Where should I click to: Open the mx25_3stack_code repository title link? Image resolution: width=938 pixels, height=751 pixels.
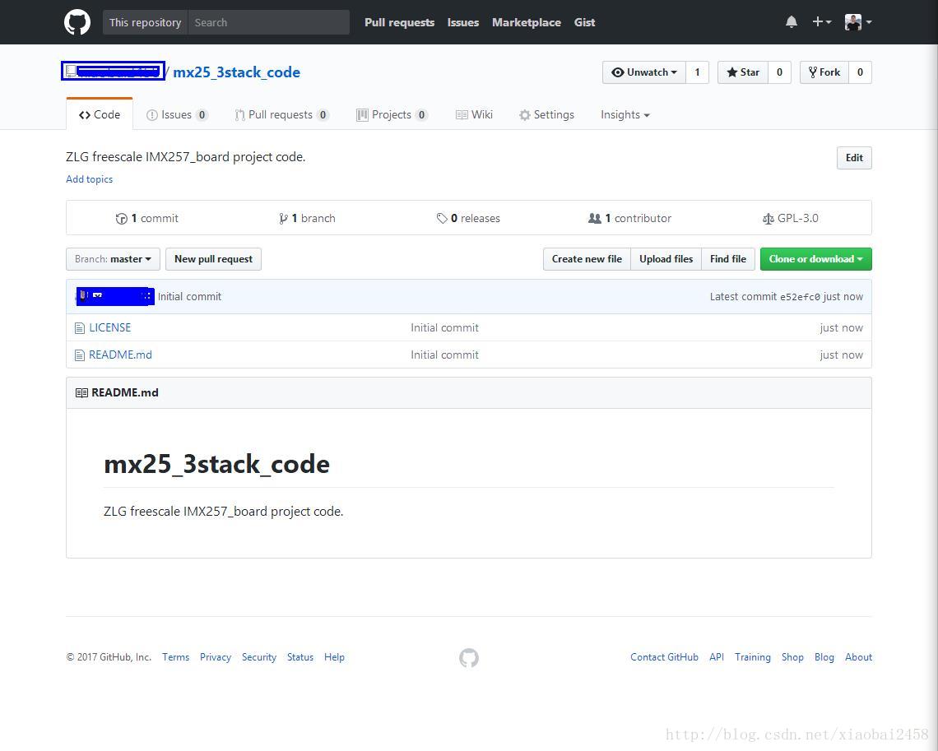tap(237, 72)
